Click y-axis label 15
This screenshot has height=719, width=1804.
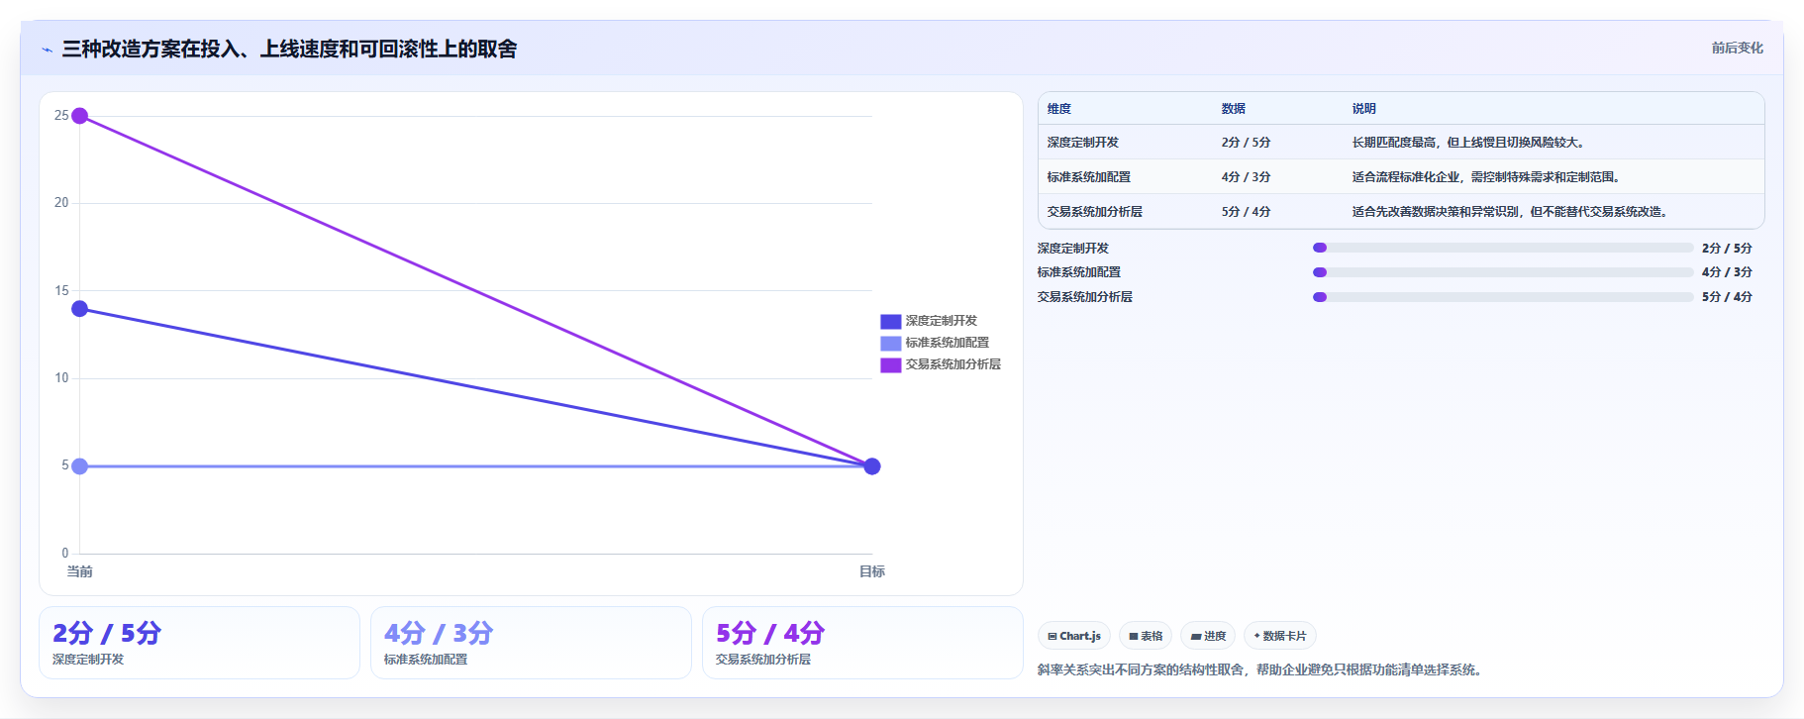click(x=61, y=291)
